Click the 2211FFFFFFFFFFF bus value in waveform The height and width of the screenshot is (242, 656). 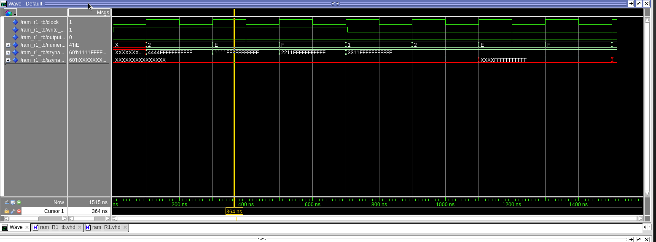click(x=303, y=53)
